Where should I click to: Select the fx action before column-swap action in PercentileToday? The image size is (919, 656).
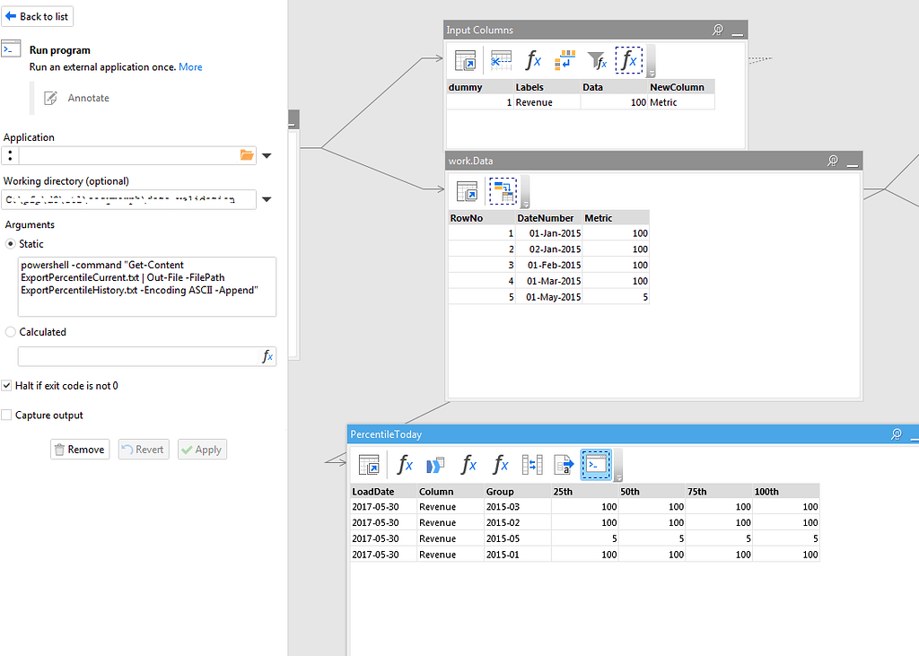tap(500, 465)
